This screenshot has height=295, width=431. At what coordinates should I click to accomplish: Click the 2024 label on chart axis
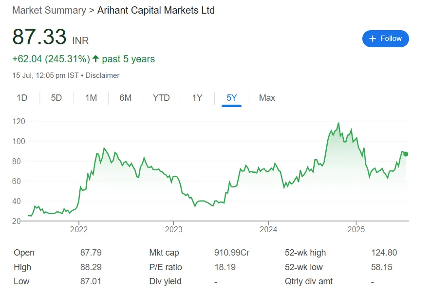tap(268, 230)
